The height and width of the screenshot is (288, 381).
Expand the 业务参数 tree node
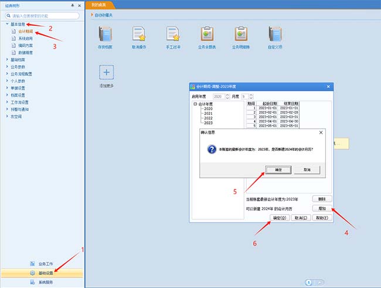(7, 67)
